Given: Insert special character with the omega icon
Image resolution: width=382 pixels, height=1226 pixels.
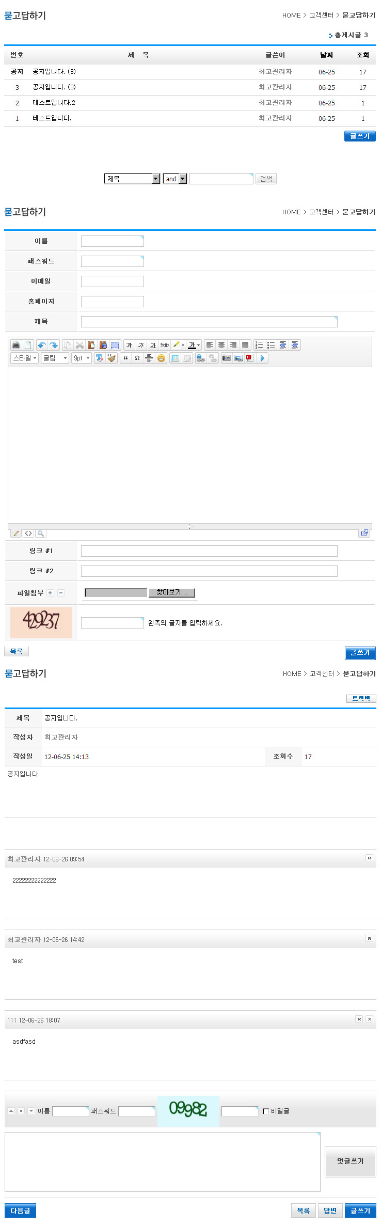Looking at the screenshot, I should coord(137,358).
